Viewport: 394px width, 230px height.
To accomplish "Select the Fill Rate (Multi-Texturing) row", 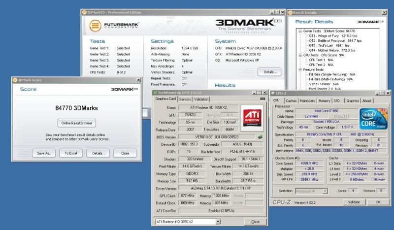I will [330, 79].
